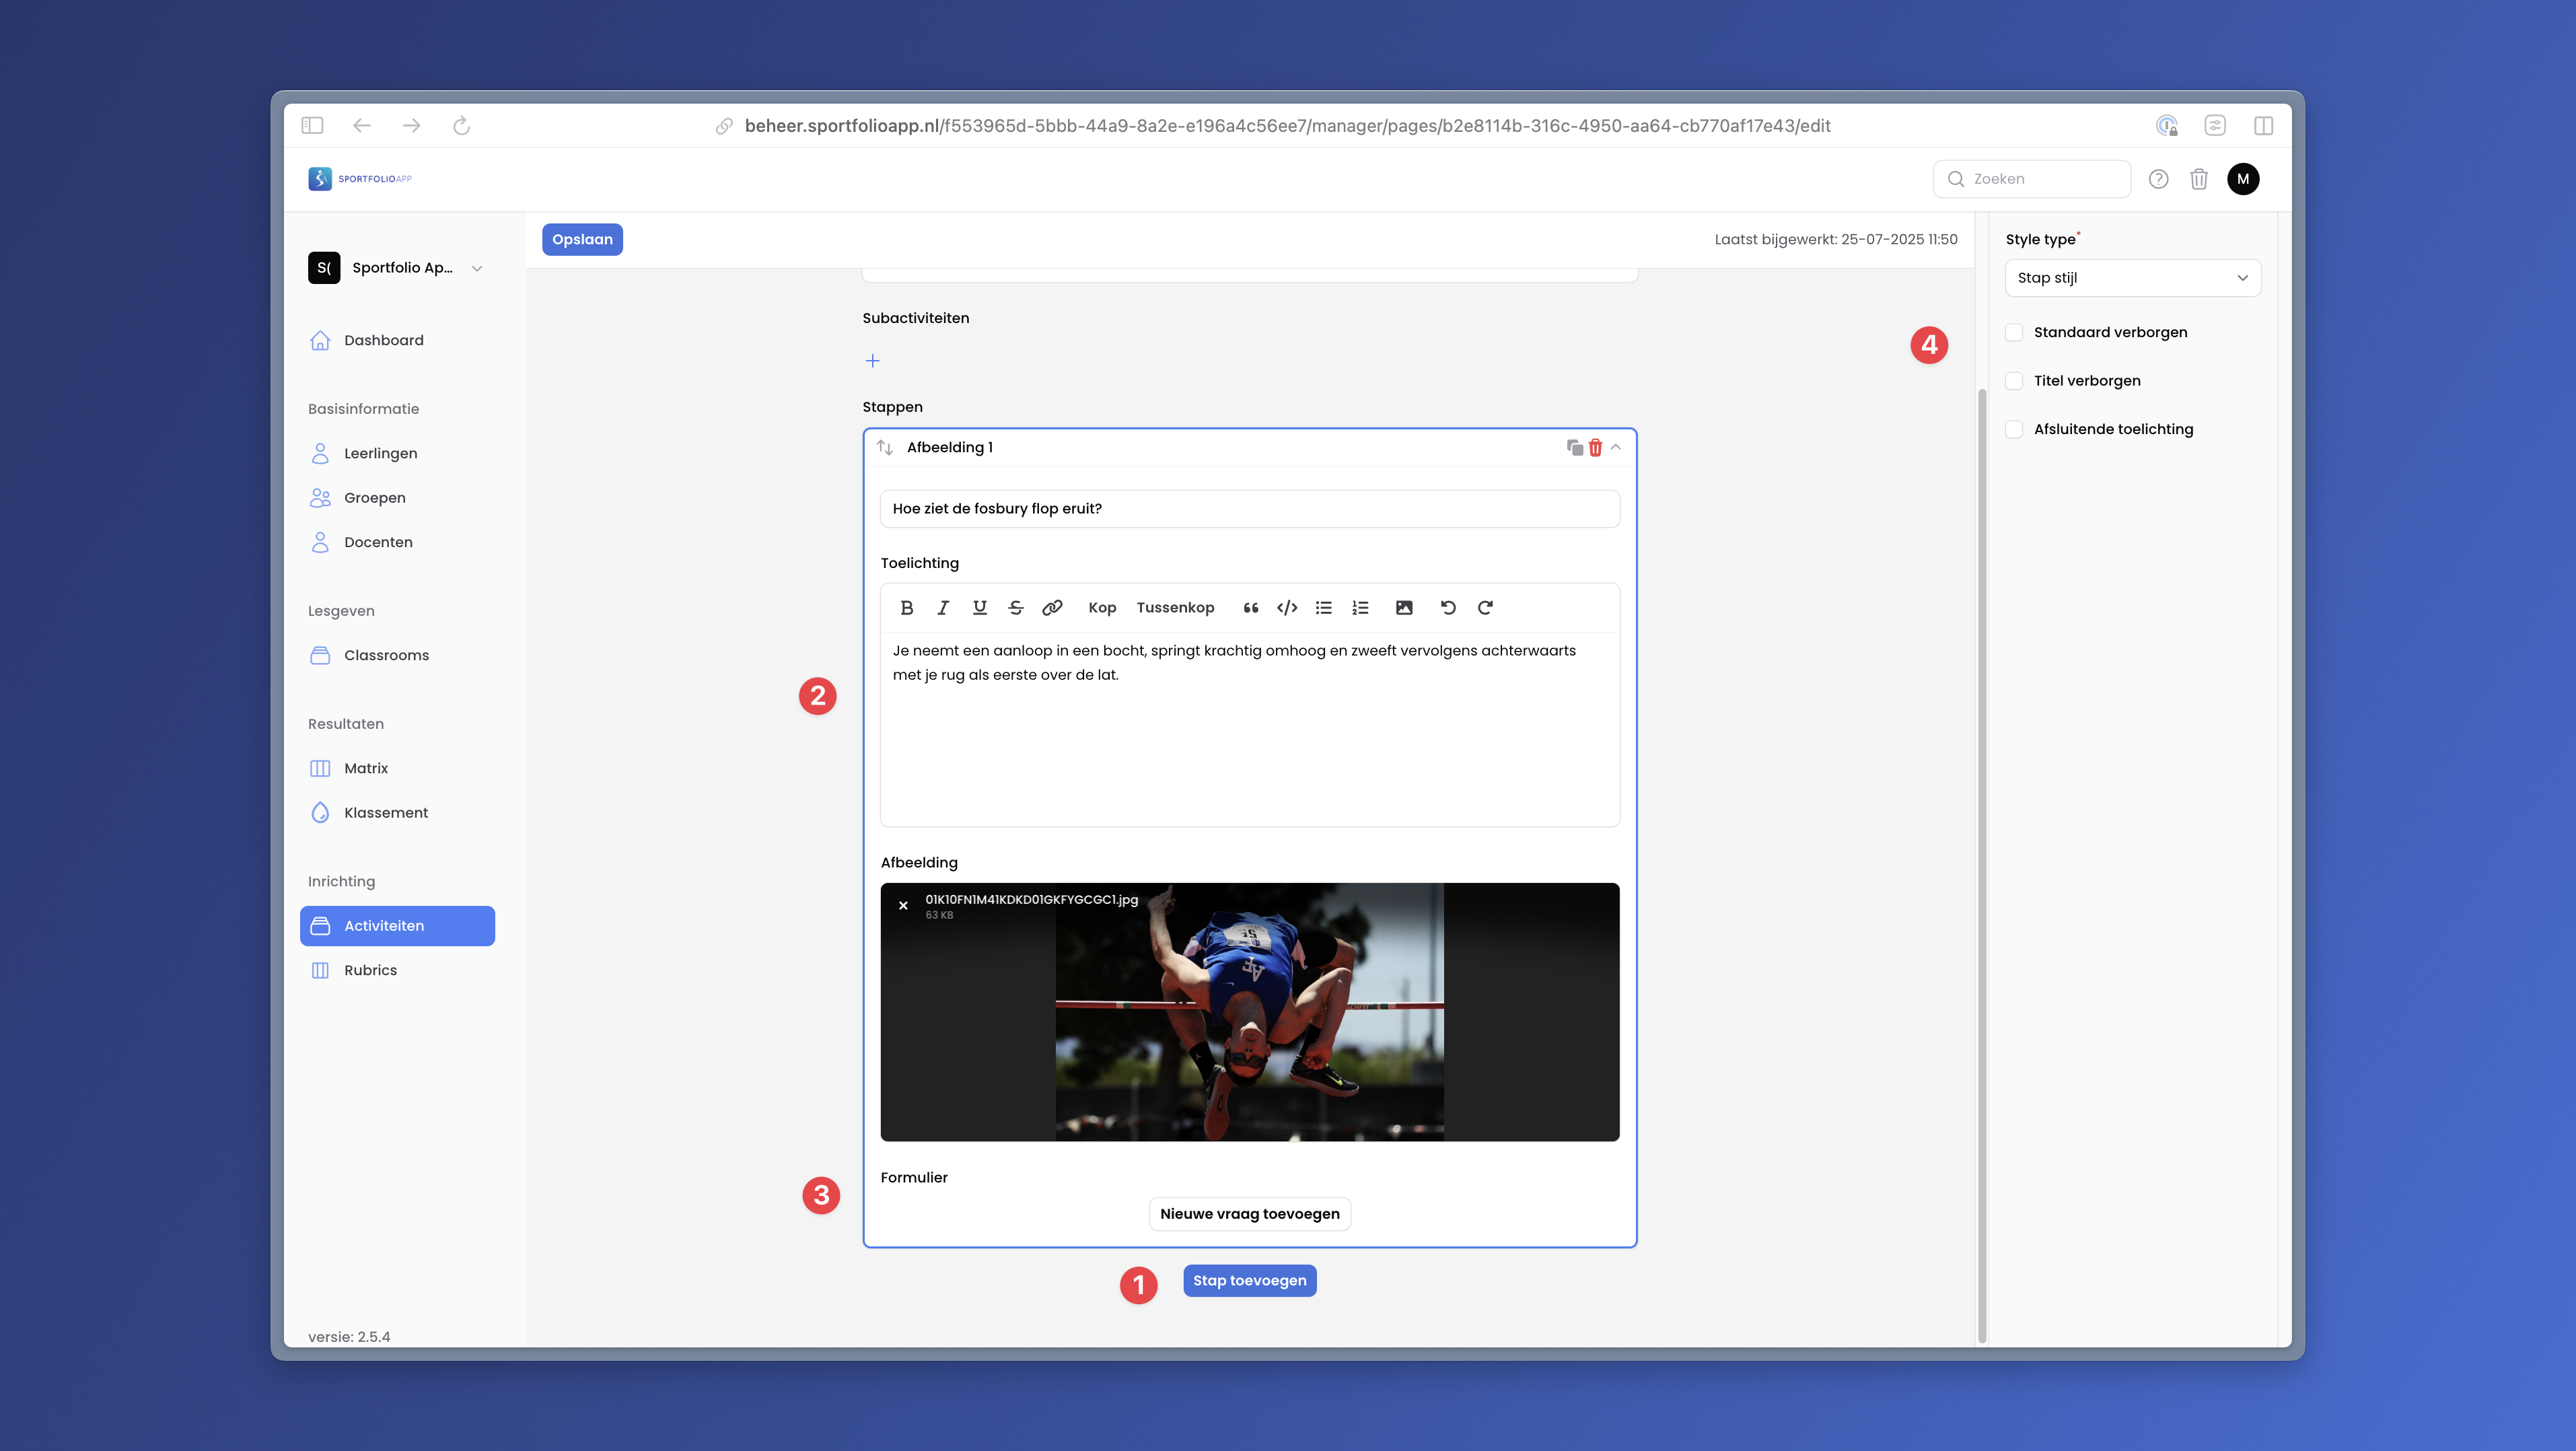Enable the Standaard verborgen checkbox
2576x1451 pixels.
click(2014, 332)
